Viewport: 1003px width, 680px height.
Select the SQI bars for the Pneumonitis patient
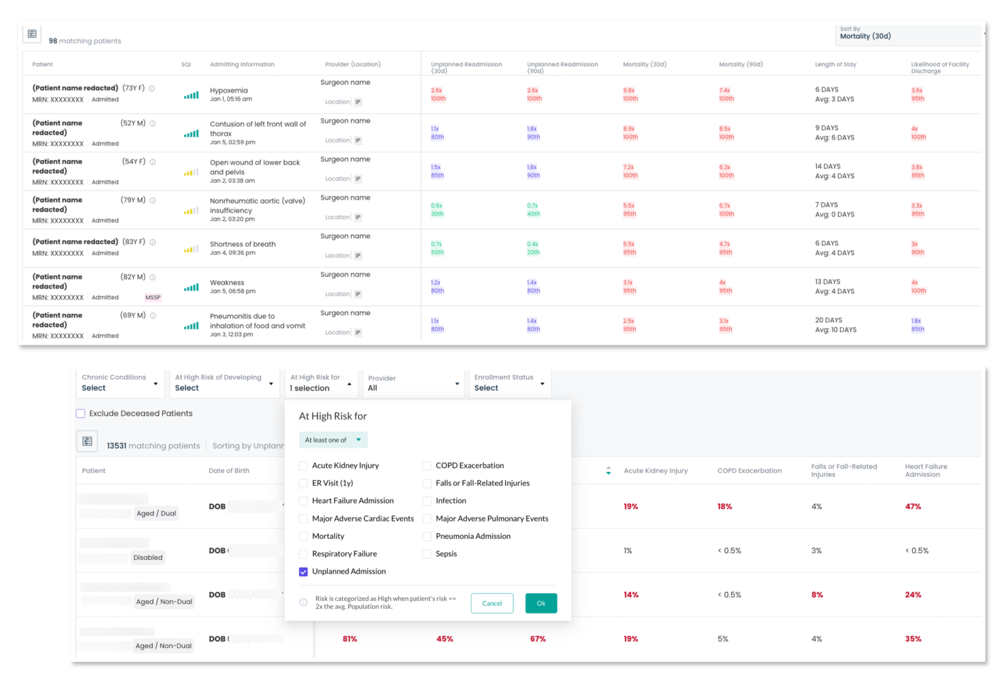[x=191, y=325]
